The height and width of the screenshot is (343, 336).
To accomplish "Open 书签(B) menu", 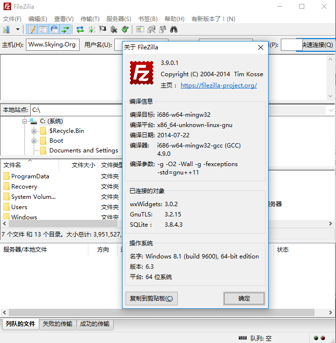I will coord(148,19).
